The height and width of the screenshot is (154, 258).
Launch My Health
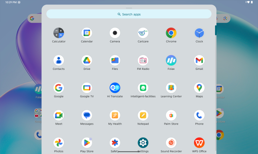(x=115, y=115)
